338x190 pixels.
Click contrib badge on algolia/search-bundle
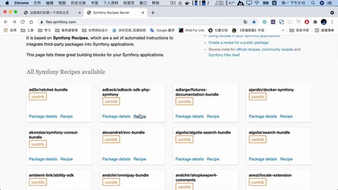(258, 139)
